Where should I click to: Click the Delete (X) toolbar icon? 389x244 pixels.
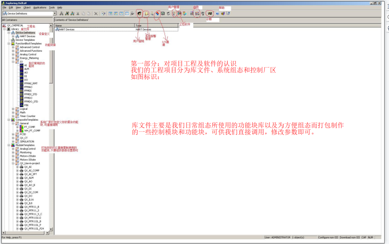(96, 14)
